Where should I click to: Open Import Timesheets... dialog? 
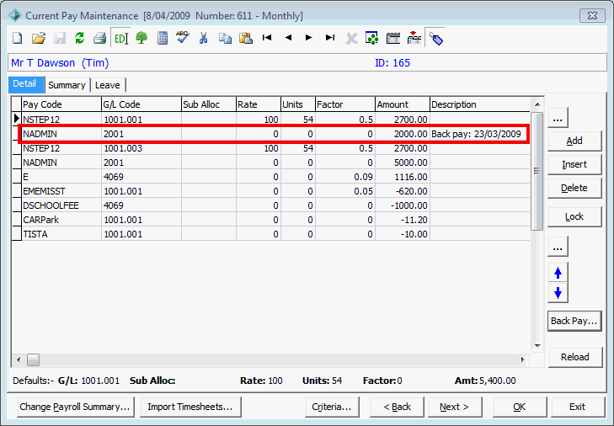click(190, 407)
